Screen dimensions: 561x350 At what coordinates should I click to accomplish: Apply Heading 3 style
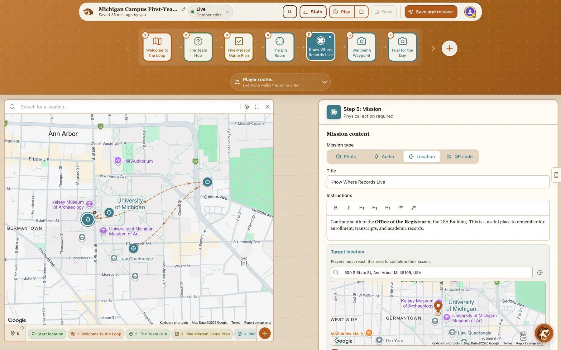pyautogui.click(x=388, y=208)
